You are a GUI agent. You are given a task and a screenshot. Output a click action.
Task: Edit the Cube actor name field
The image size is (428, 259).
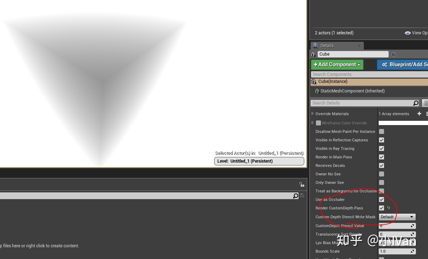[x=353, y=54]
